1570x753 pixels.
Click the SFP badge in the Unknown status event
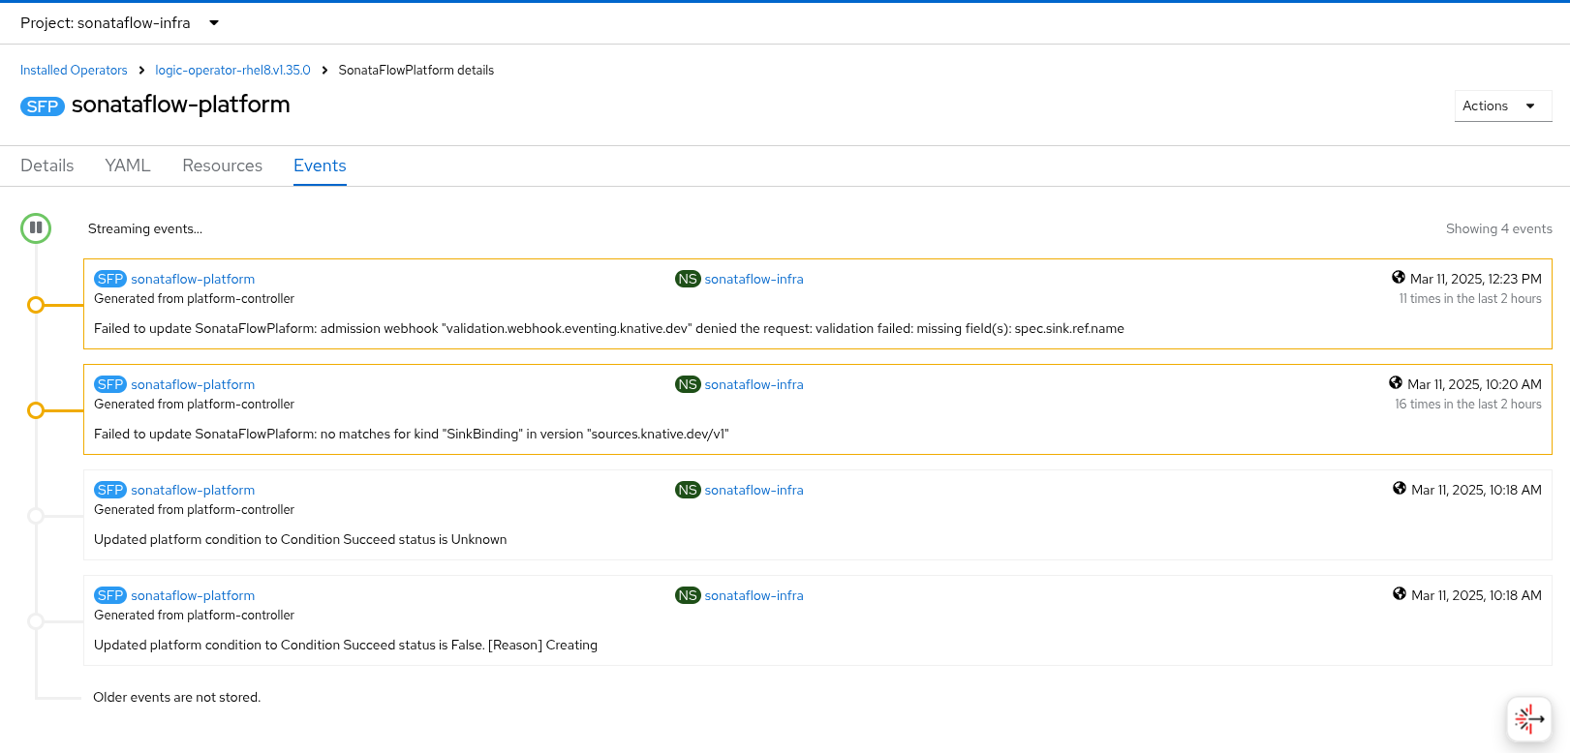[x=110, y=490]
